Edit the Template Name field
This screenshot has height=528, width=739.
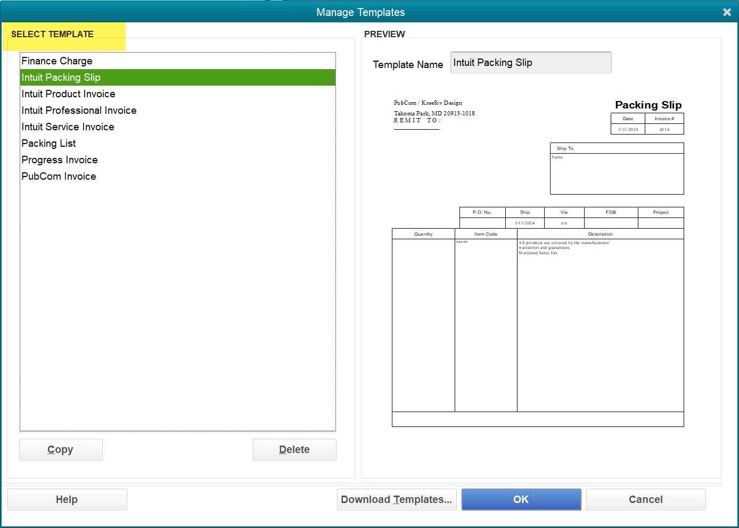pyautogui.click(x=531, y=63)
